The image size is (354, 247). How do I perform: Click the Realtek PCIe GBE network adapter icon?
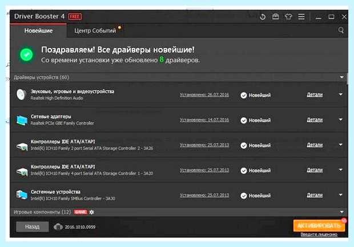click(22, 120)
